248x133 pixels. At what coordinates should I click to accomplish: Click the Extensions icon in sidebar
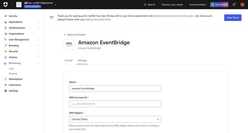point(6,85)
